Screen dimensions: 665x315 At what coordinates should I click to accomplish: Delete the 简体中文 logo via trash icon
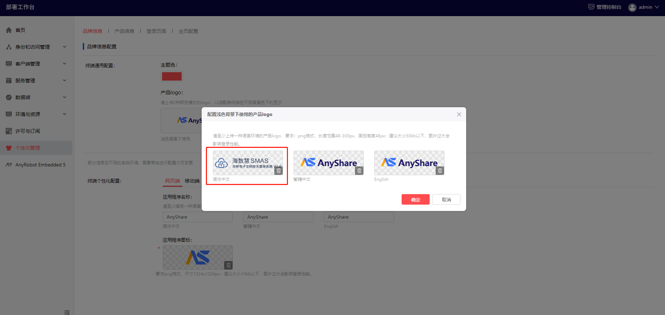[x=278, y=171]
